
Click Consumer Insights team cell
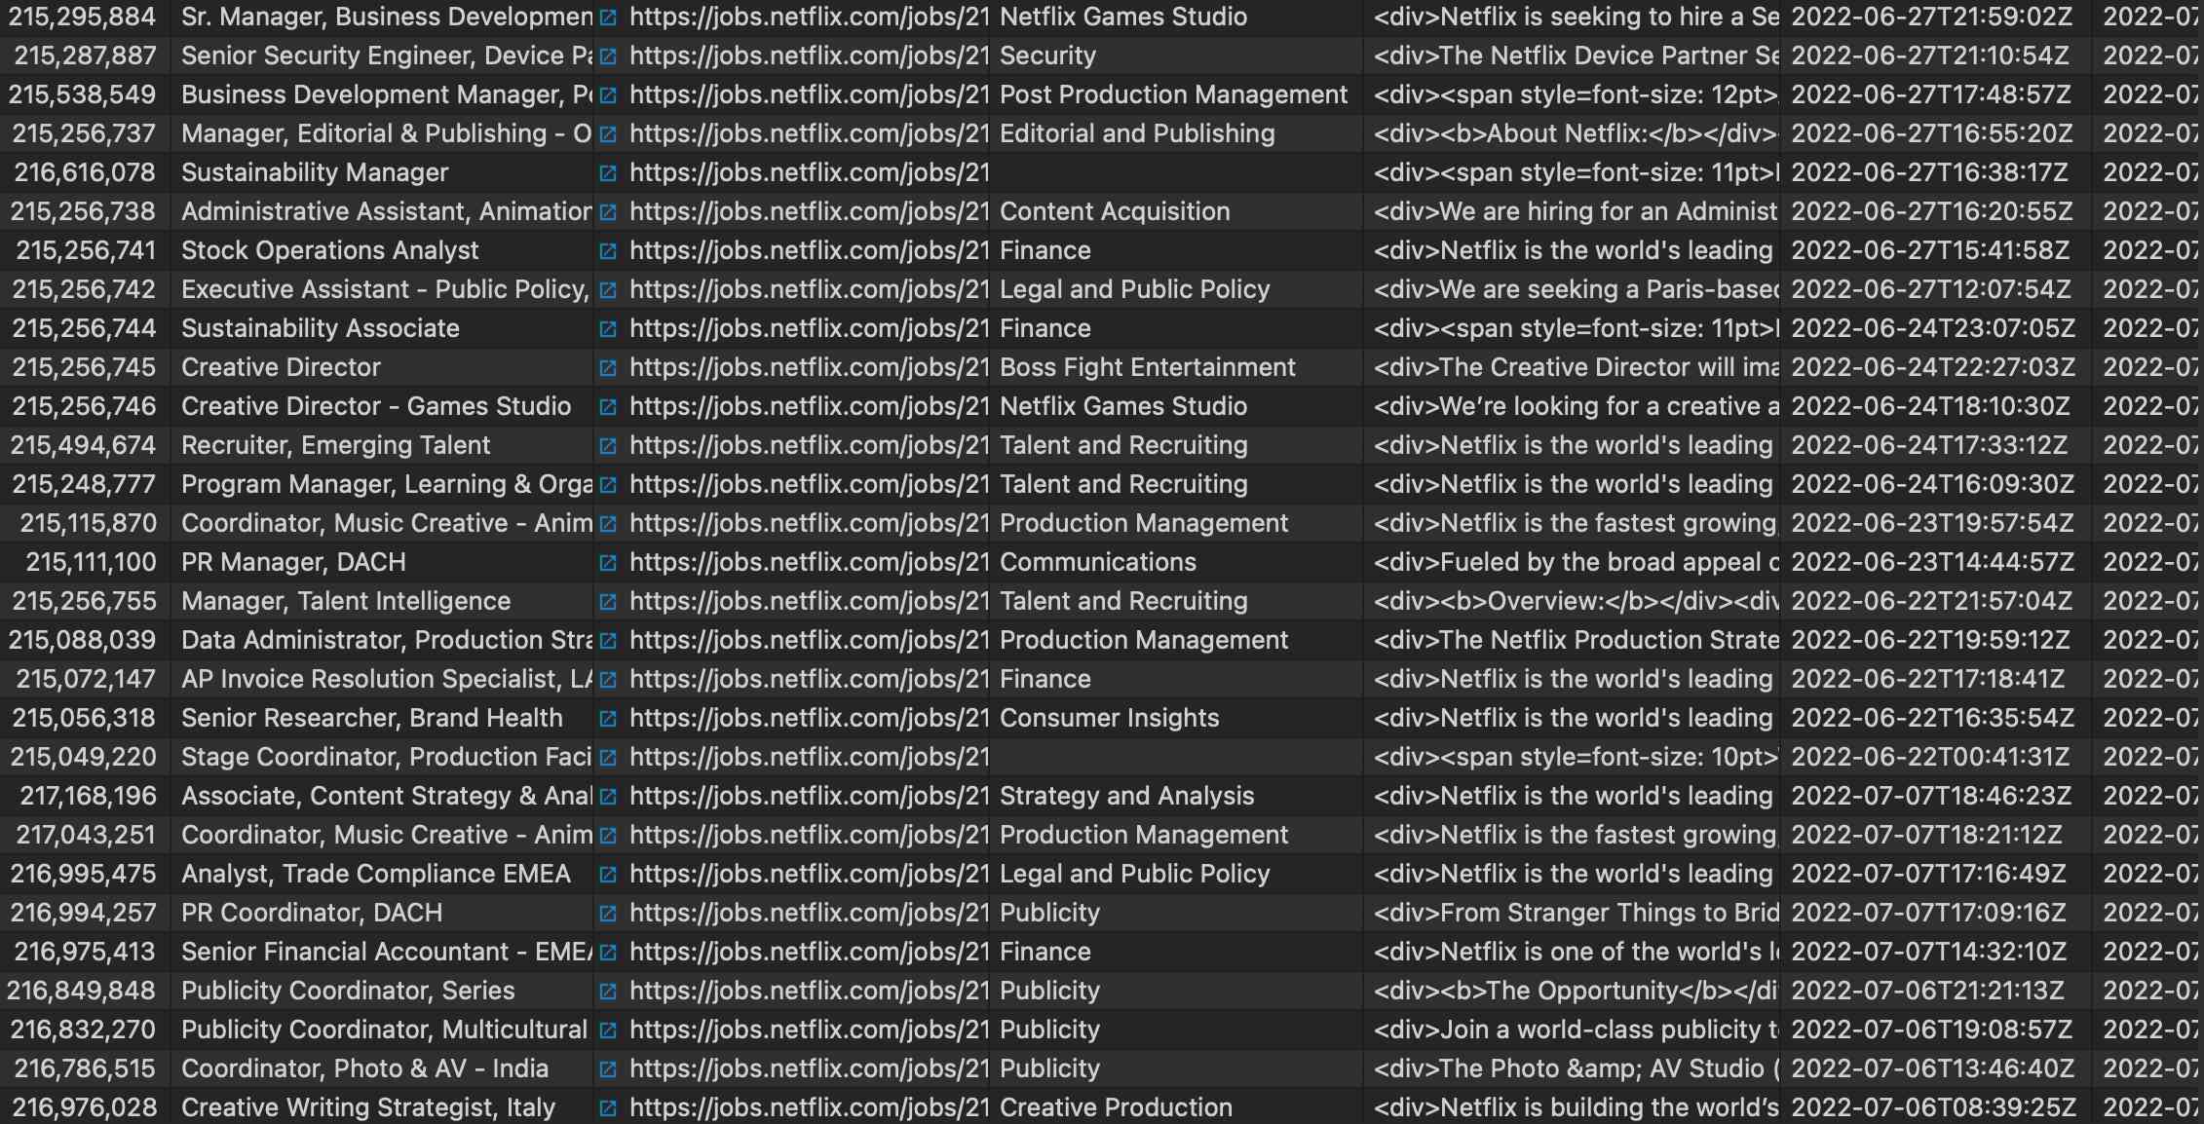click(1109, 718)
